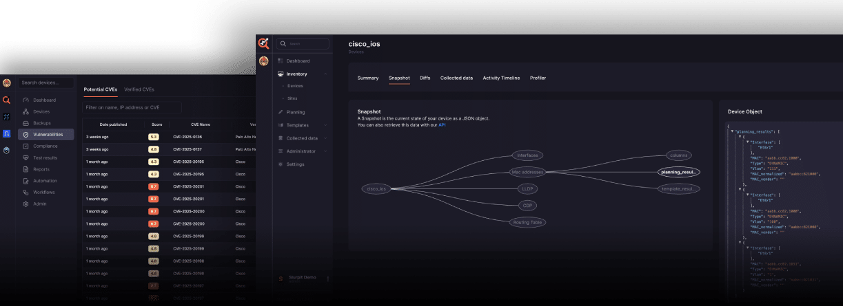The width and height of the screenshot is (843, 306).
Task: Select the template_resul... graph node
Action: [x=679, y=188]
